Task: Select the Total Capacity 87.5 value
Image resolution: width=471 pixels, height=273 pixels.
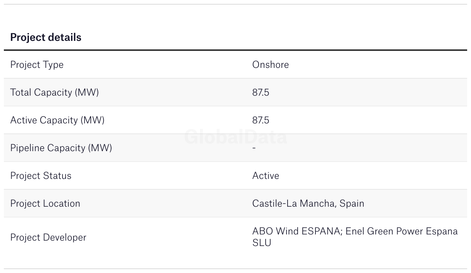Action: click(261, 93)
